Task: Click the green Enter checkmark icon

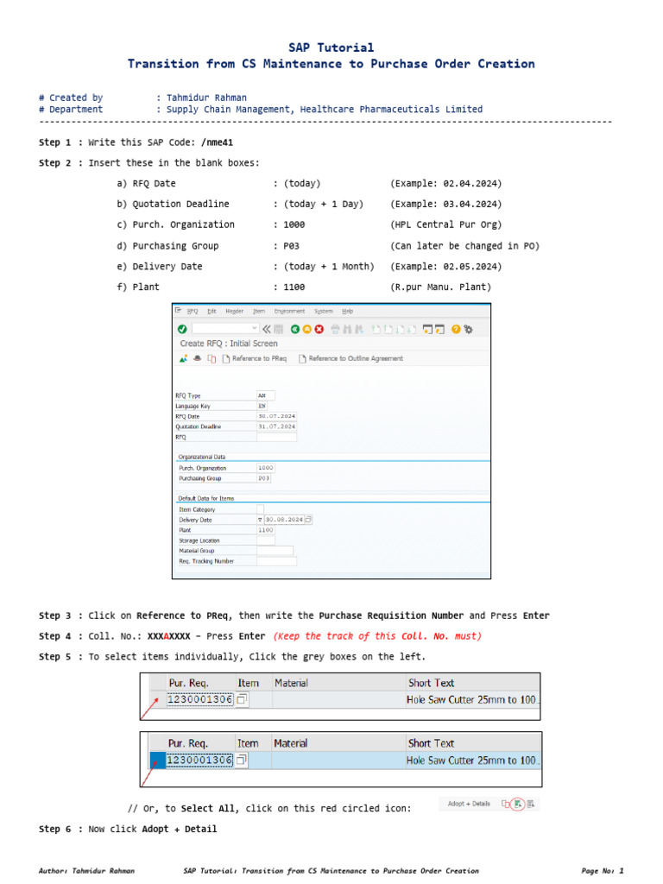Action: click(x=182, y=329)
